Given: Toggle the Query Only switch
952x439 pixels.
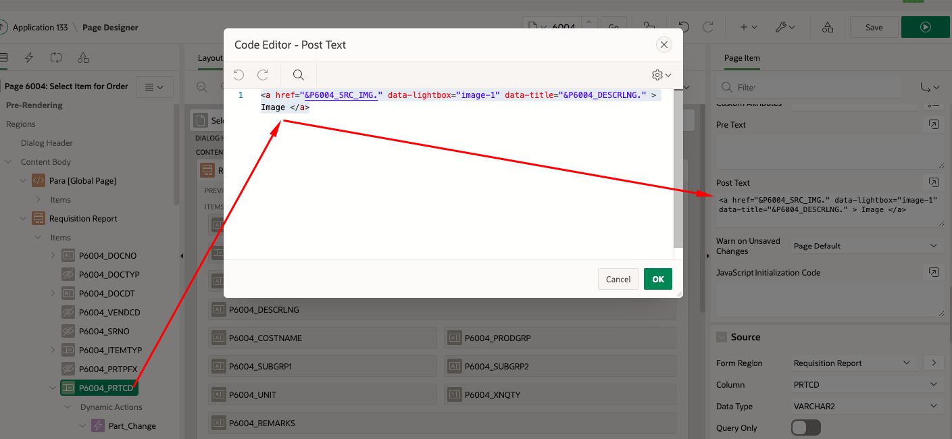Looking at the screenshot, I should (x=806, y=428).
